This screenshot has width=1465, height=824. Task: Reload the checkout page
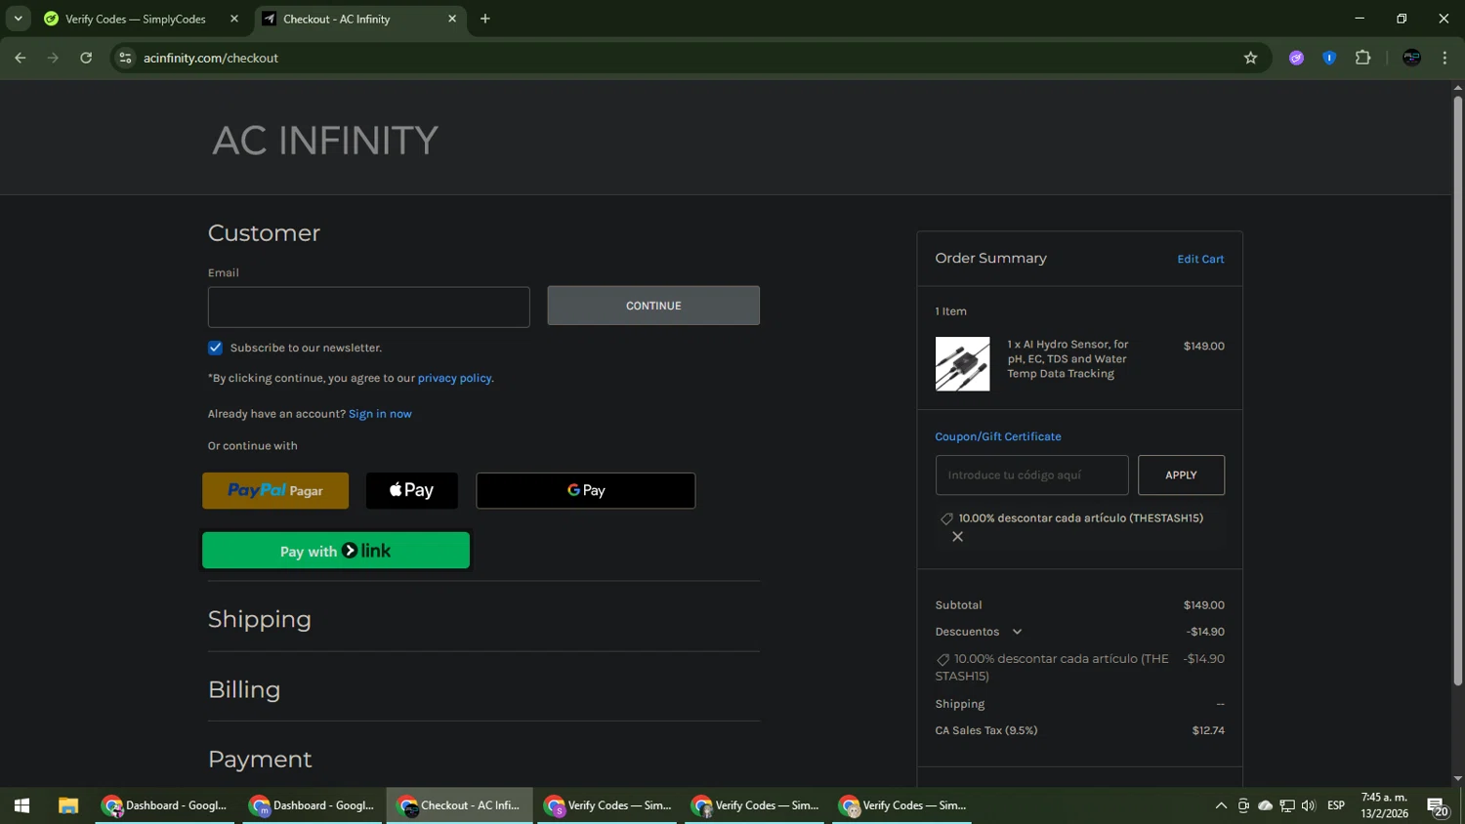click(x=86, y=58)
